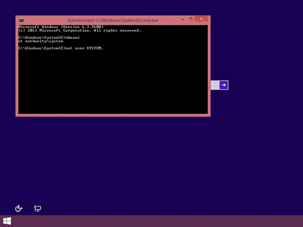Click the cmd.exe system menu icon
Viewport: 303px width, 227px height.
pyautogui.click(x=21, y=20)
